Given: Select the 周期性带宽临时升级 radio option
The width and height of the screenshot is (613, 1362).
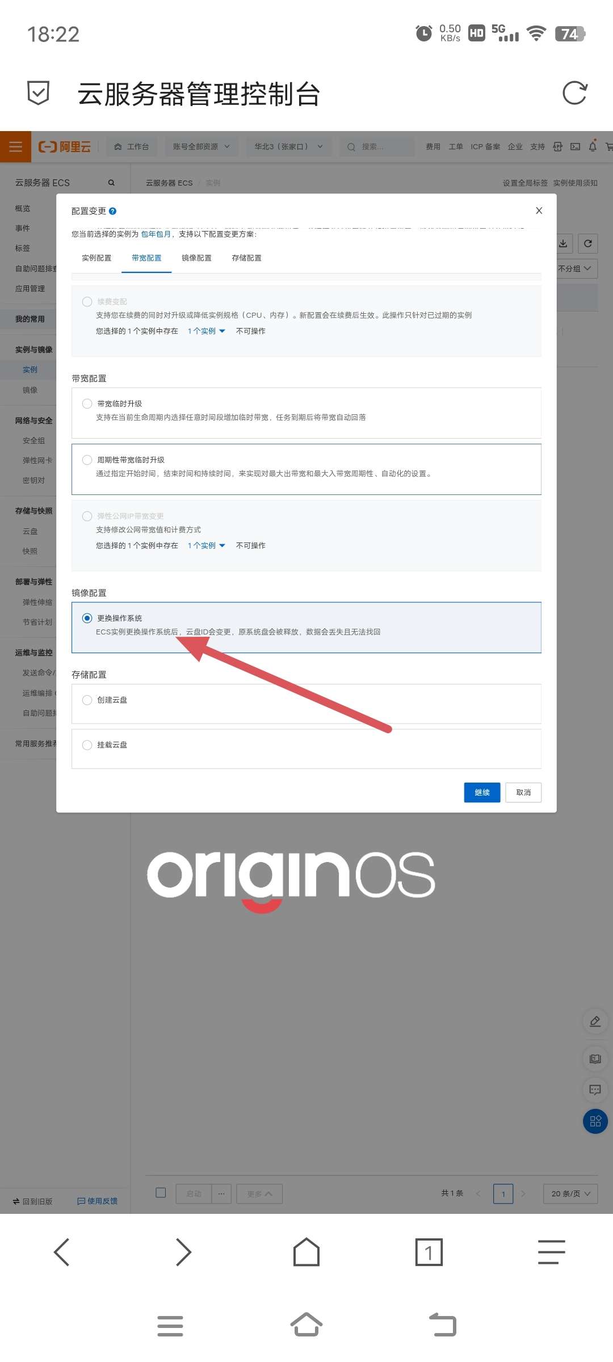Looking at the screenshot, I should 87,460.
